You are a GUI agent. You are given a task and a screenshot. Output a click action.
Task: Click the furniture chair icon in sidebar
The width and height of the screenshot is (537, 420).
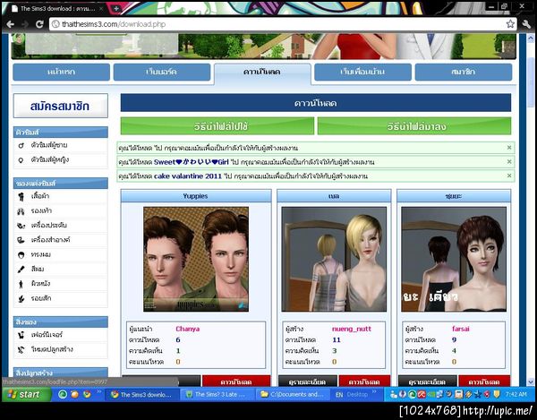[21, 335]
